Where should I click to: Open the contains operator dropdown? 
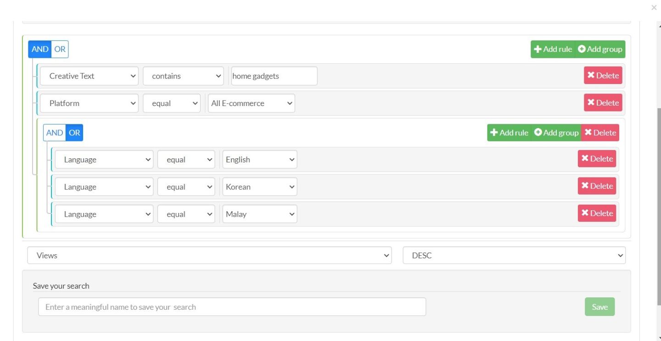click(183, 76)
